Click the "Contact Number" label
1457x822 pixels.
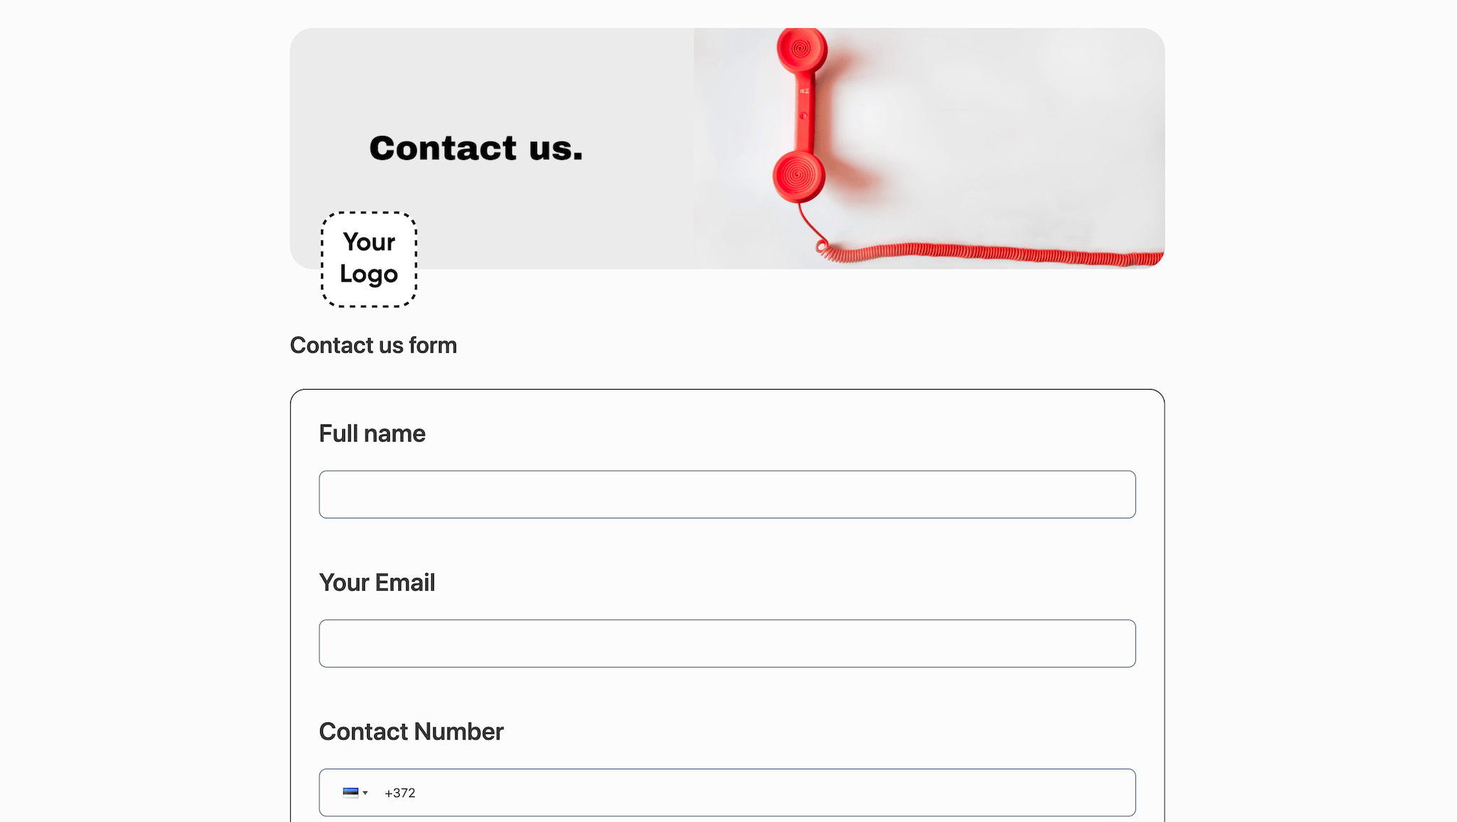point(411,732)
